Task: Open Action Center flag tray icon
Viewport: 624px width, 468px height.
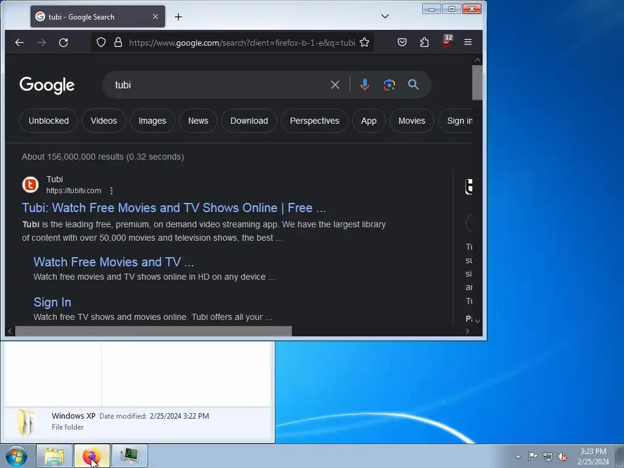Action: 533,456
